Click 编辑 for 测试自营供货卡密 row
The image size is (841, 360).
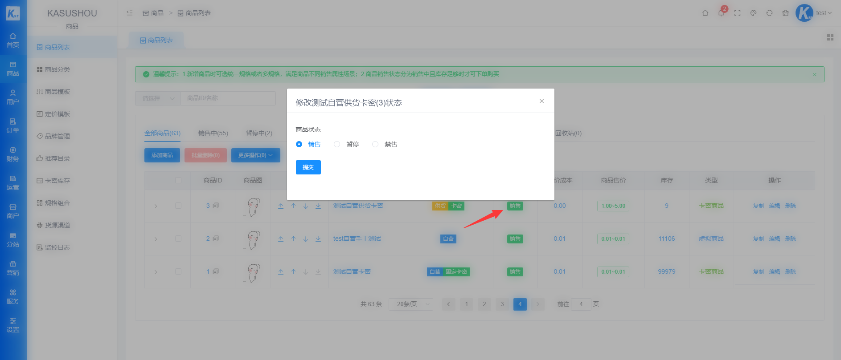(775, 206)
